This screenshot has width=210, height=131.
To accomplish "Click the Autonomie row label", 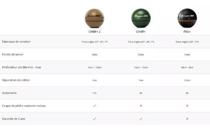I will click(x=9, y=93).
